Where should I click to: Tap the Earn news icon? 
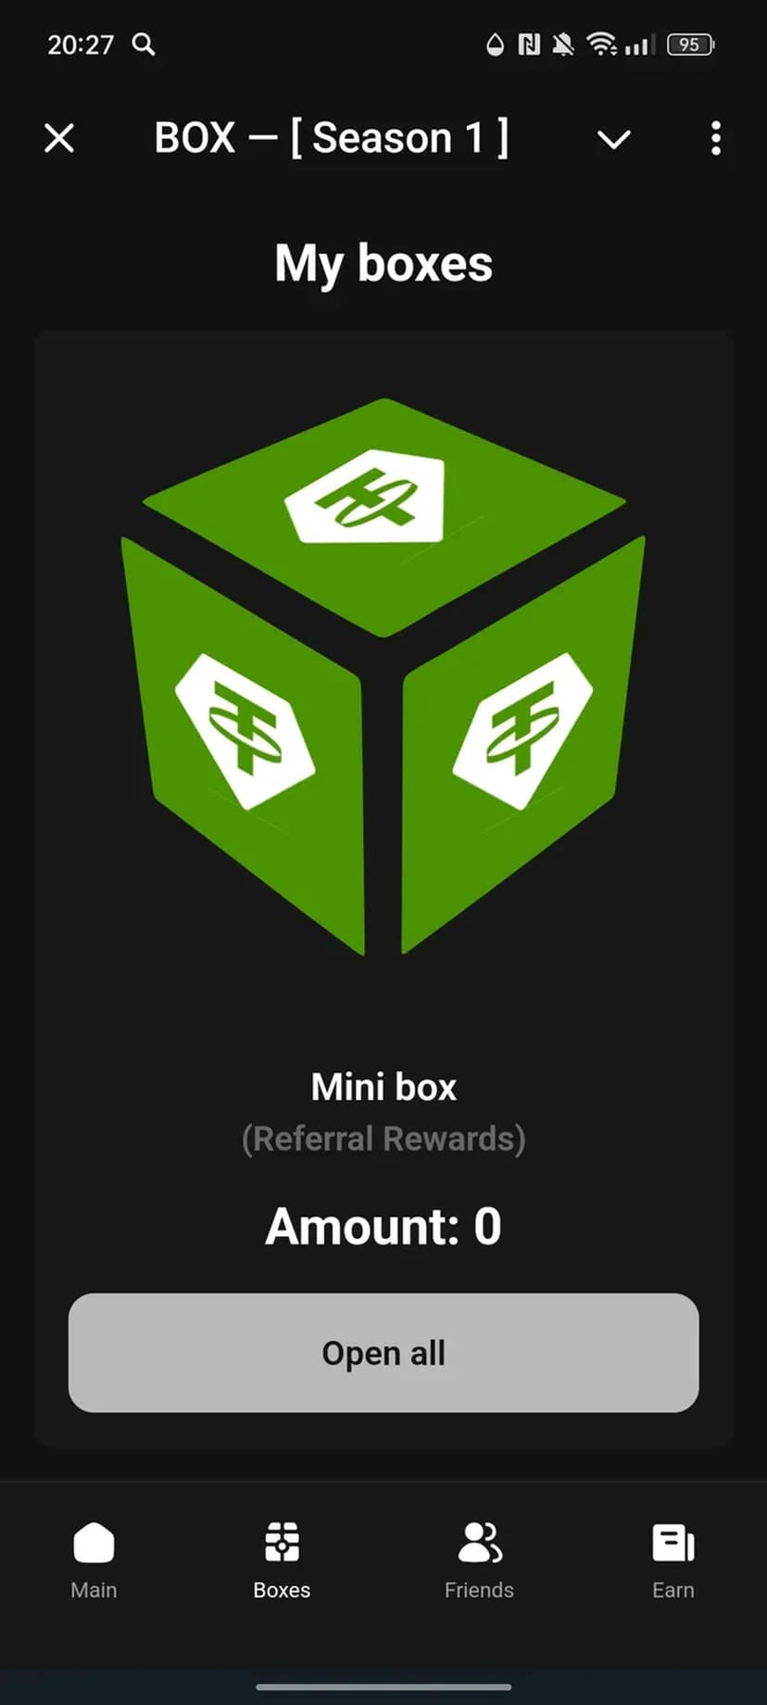(x=673, y=1543)
